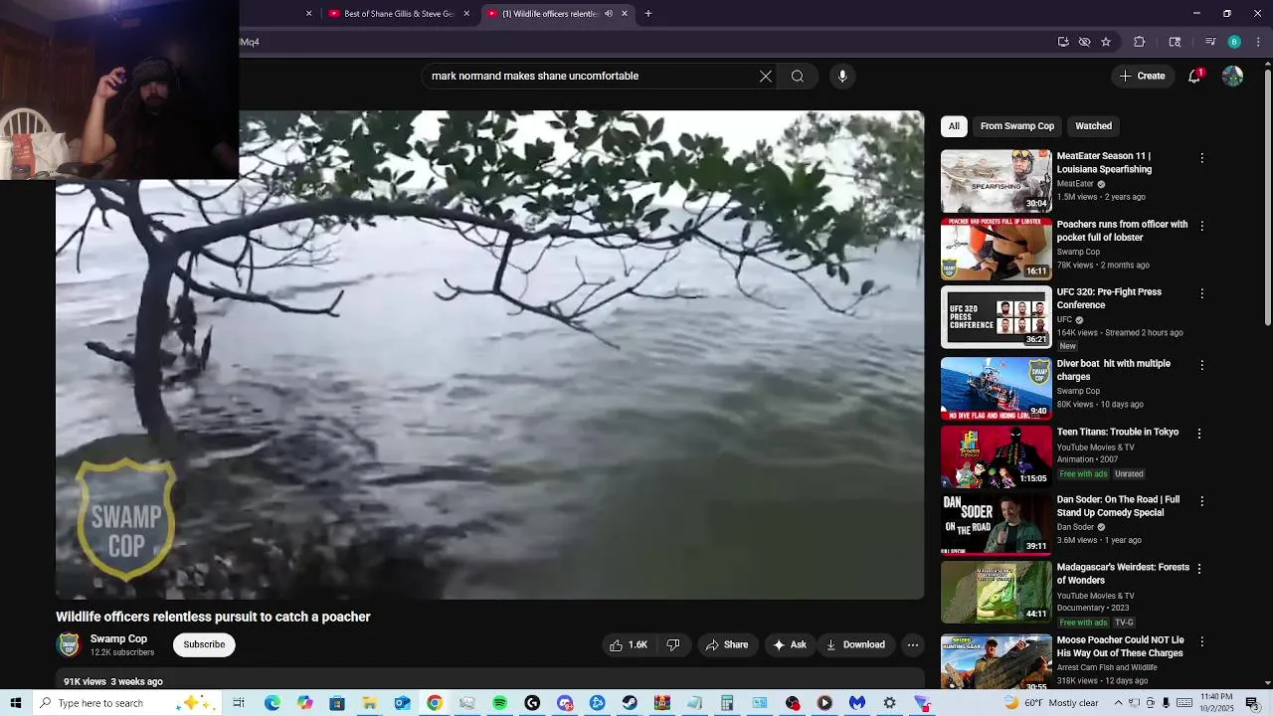Mute the Wildlife officers tab audio icon
1273x716 pixels.
tap(609, 14)
